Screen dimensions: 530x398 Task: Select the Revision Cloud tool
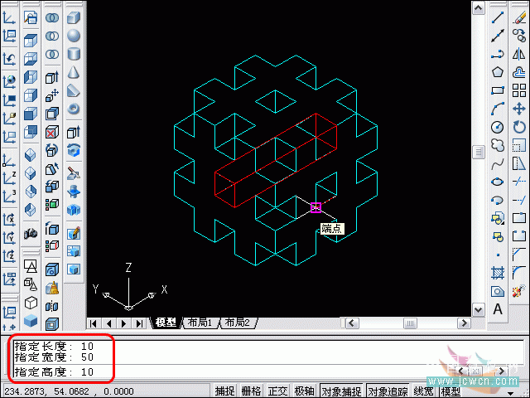(x=498, y=146)
